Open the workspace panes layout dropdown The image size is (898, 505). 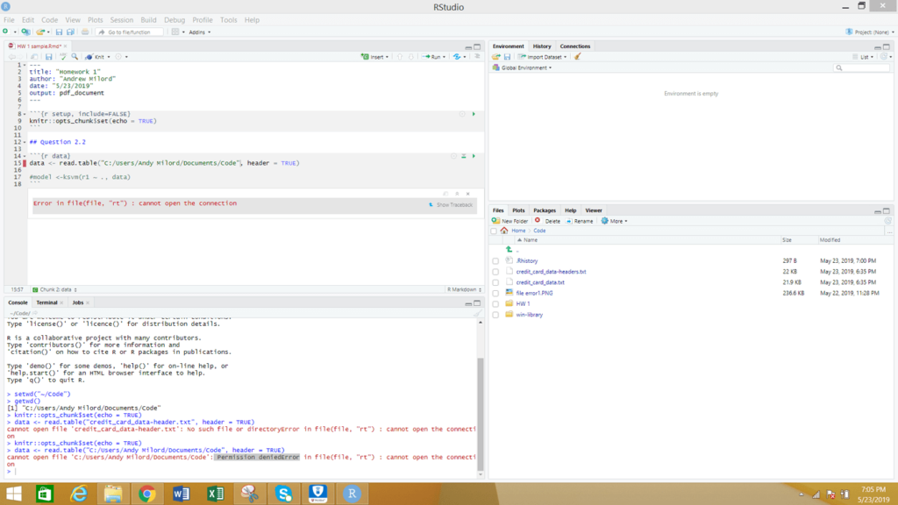[x=178, y=32]
